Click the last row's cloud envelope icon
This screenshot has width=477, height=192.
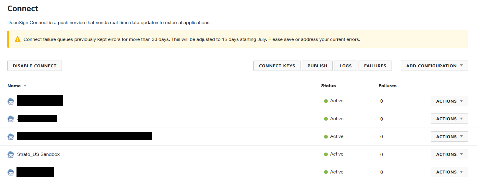pyautogui.click(x=11, y=172)
